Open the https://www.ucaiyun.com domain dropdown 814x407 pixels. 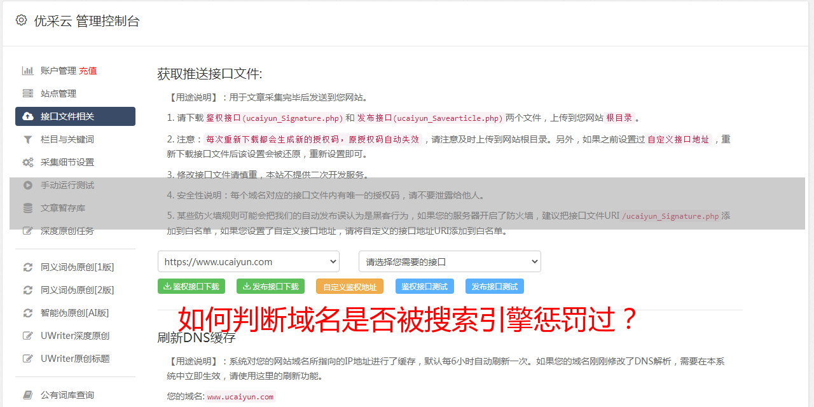[x=249, y=261]
